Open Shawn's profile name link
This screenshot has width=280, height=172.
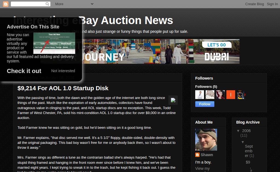pos(207,155)
